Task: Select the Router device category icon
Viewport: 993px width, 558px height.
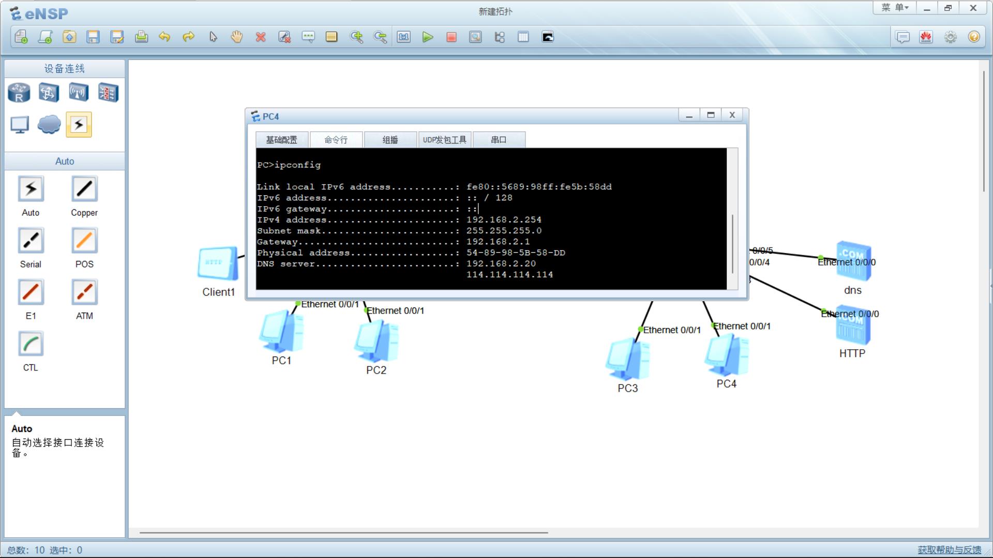Action: (19, 93)
